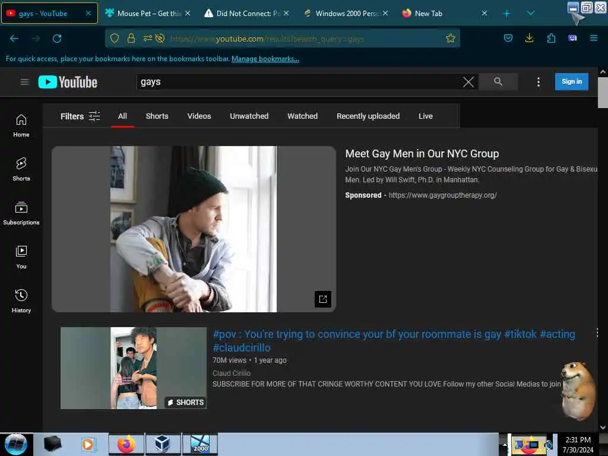Select the Shorts filter tab
This screenshot has width=608, height=456.
point(157,116)
